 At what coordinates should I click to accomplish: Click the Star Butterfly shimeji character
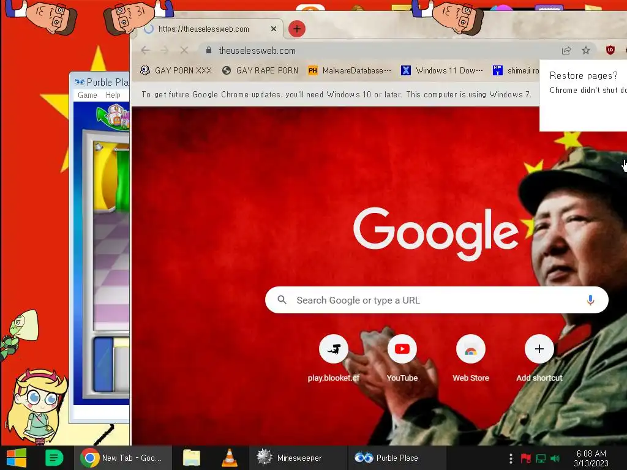point(37,406)
